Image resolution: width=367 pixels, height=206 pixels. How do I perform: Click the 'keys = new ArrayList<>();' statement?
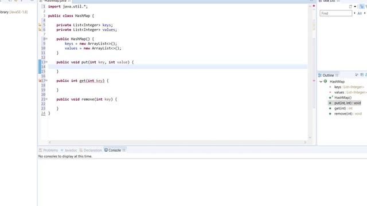[91, 43]
